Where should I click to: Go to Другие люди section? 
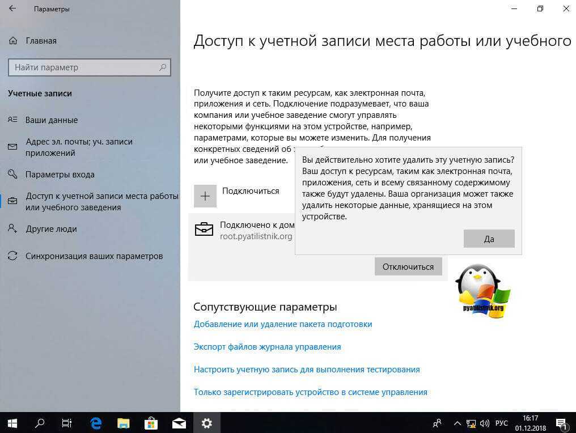51,229
